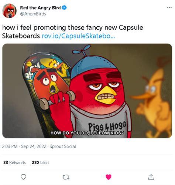175x185 pixels.
Task: Open the skateboard meme image
Action: click(x=87, y=91)
